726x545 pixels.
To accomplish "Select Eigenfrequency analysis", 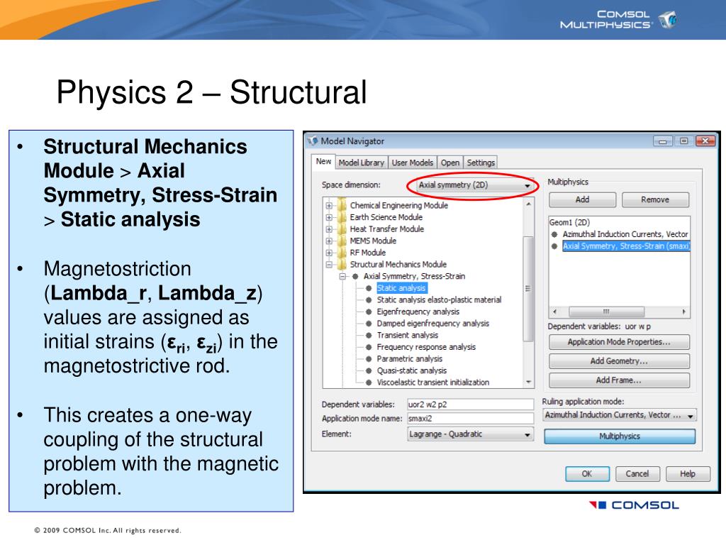I will (418, 312).
